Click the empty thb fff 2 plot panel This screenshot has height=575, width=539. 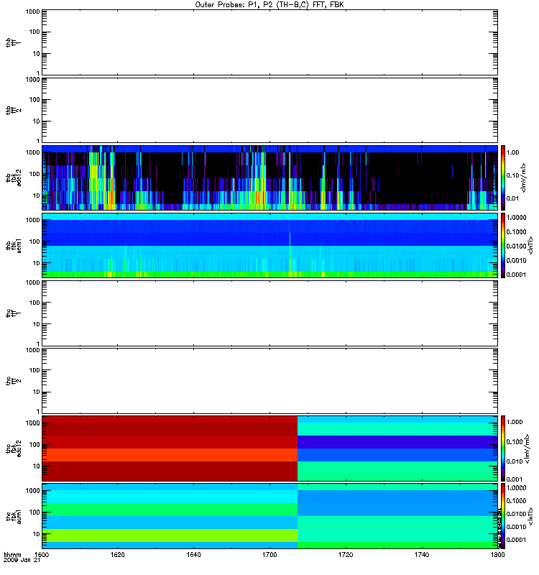[x=269, y=110]
